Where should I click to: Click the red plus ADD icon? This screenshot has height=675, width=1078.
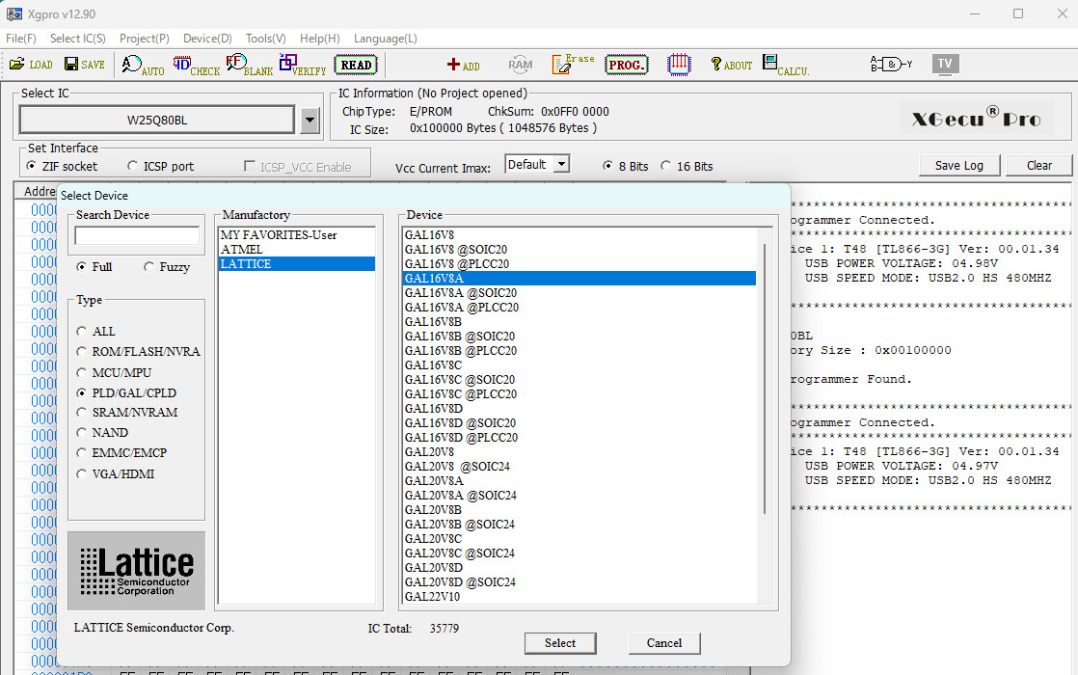coord(464,65)
